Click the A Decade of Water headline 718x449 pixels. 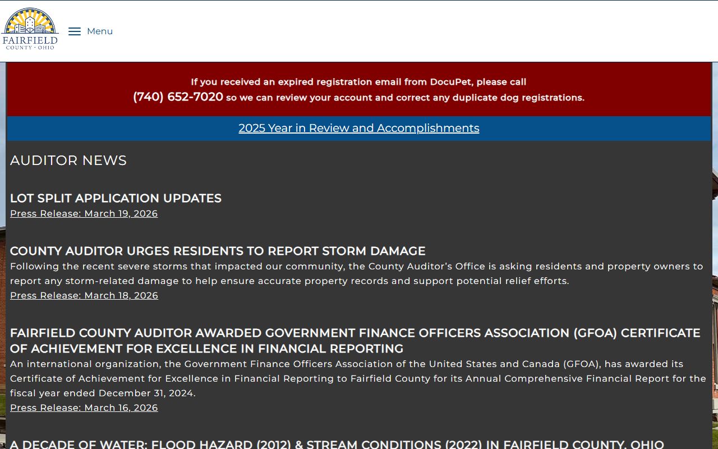337,445
